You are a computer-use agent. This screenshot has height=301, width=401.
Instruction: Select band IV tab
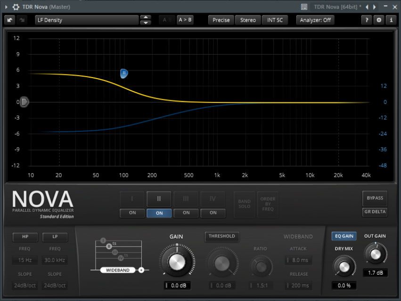point(213,199)
